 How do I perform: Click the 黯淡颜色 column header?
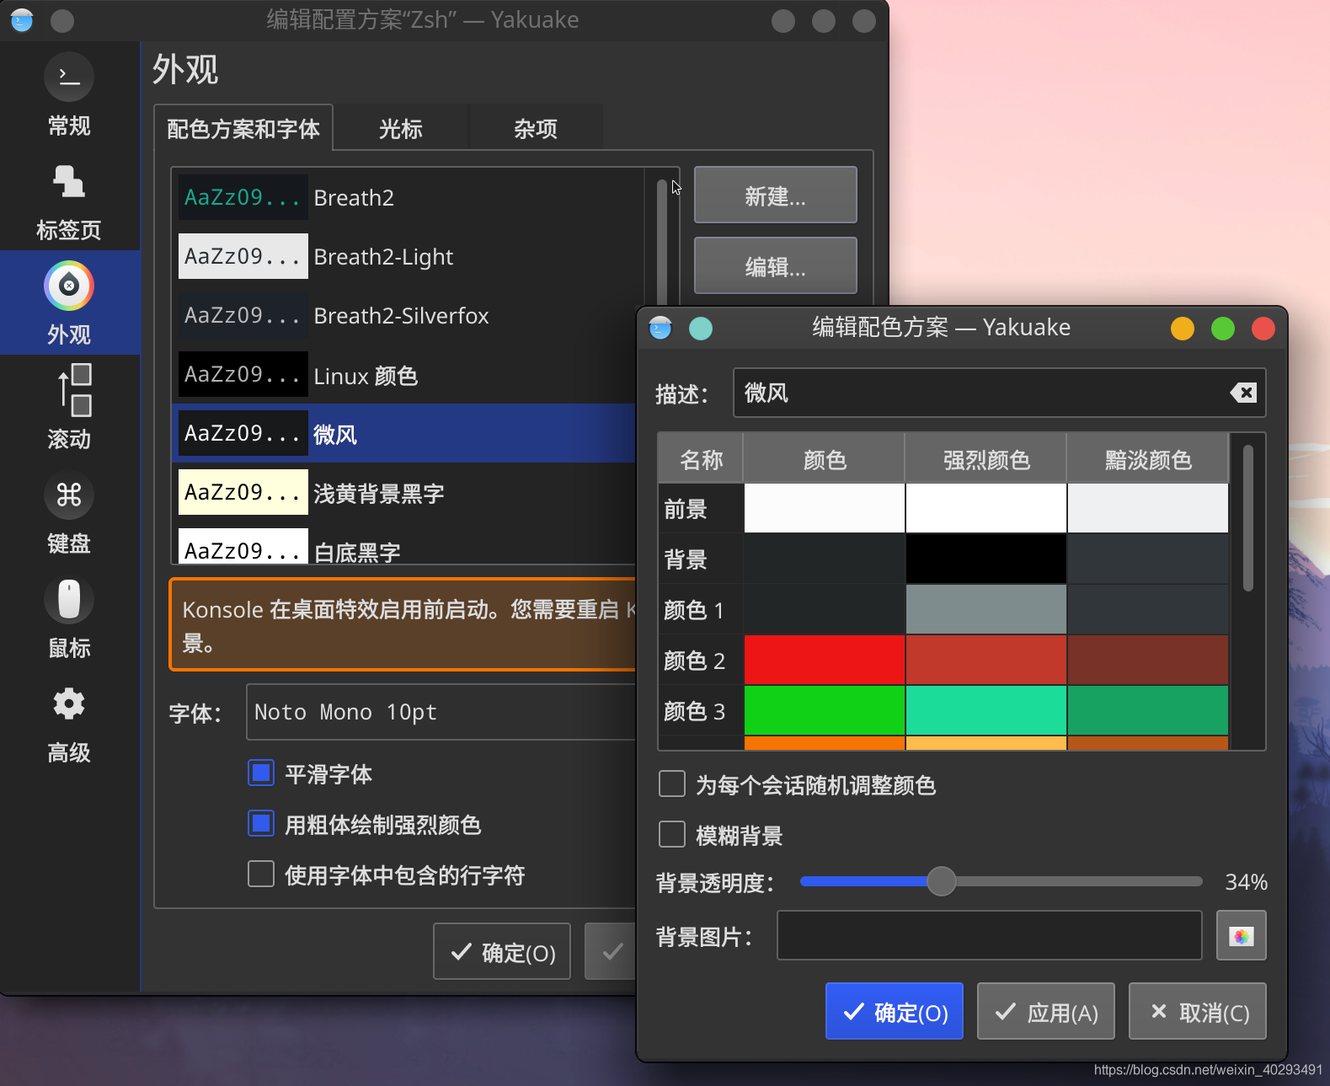(x=1147, y=459)
